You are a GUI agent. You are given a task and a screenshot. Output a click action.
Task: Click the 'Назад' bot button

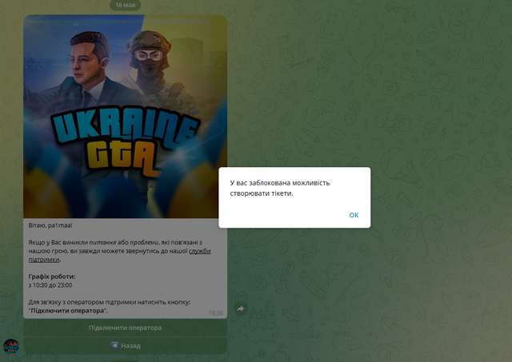point(125,346)
